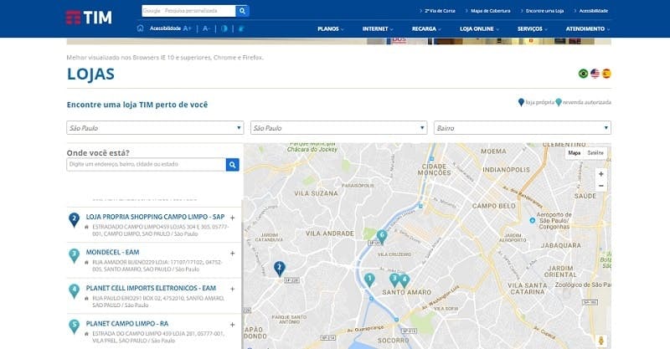The height and width of the screenshot is (349, 670).
Task: Click the Congonhas airport marker
Action: 532,220
